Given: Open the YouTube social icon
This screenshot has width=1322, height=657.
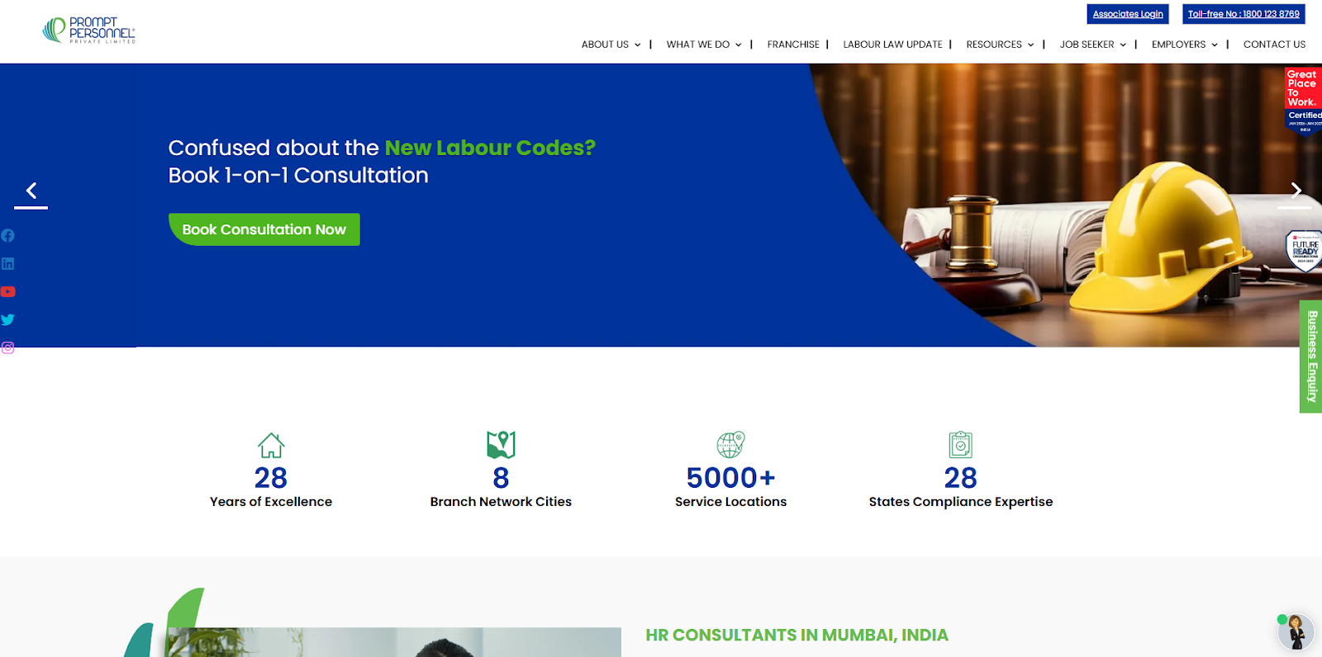Looking at the screenshot, I should point(7,292).
